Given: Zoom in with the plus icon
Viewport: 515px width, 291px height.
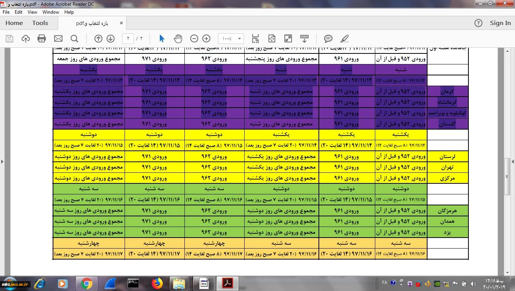Looking at the screenshot, I should coord(206,39).
